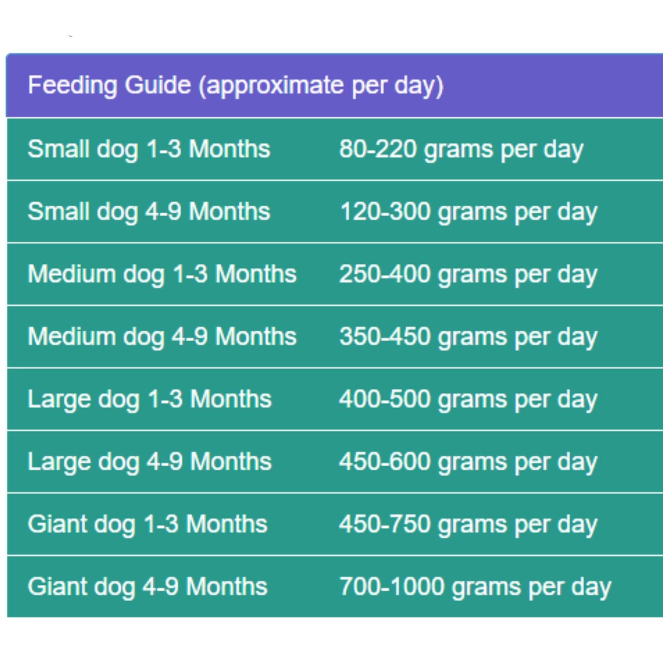Select the Medium dog 4-9 Months label

[x=162, y=337]
